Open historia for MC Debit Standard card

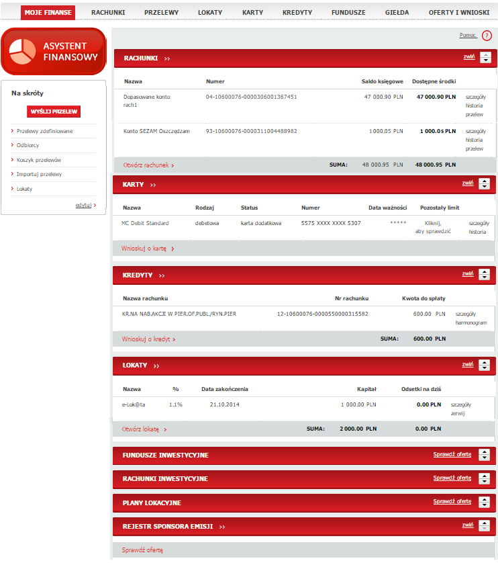(477, 232)
